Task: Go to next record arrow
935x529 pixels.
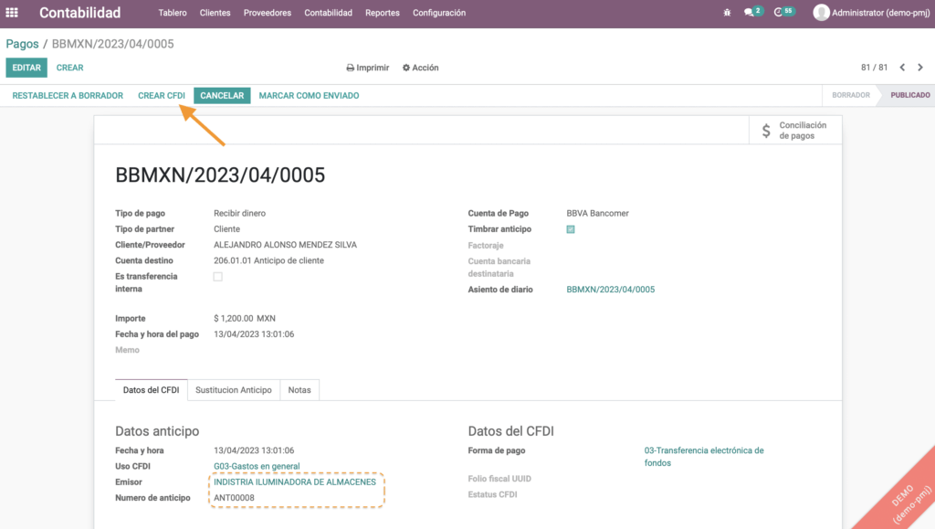Action: [x=921, y=68]
